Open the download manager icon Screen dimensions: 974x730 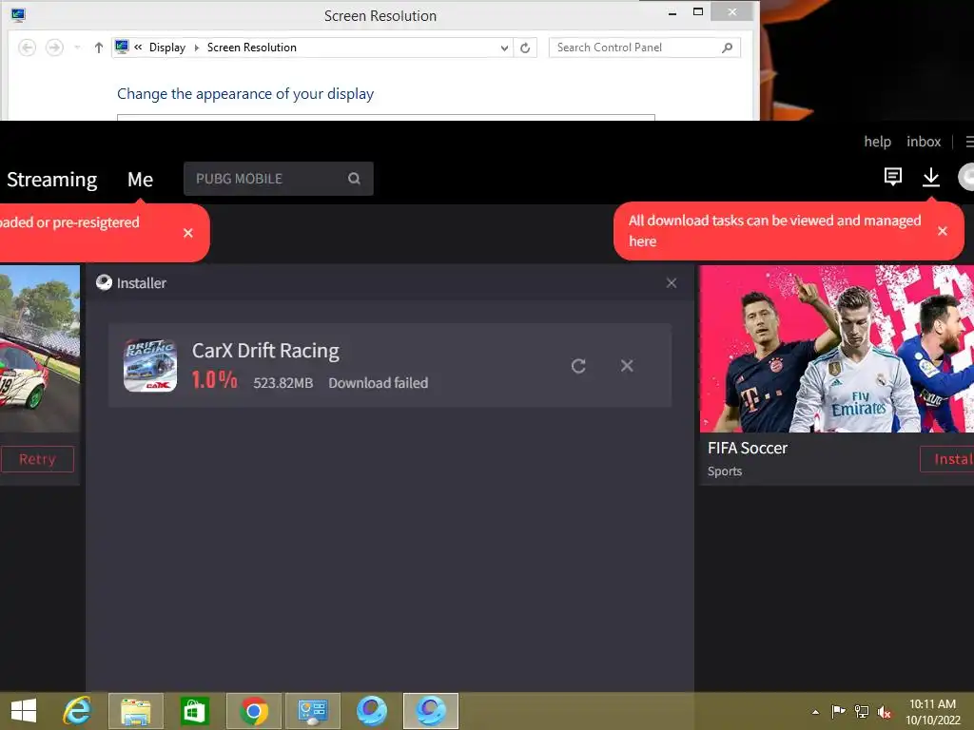pos(930,177)
